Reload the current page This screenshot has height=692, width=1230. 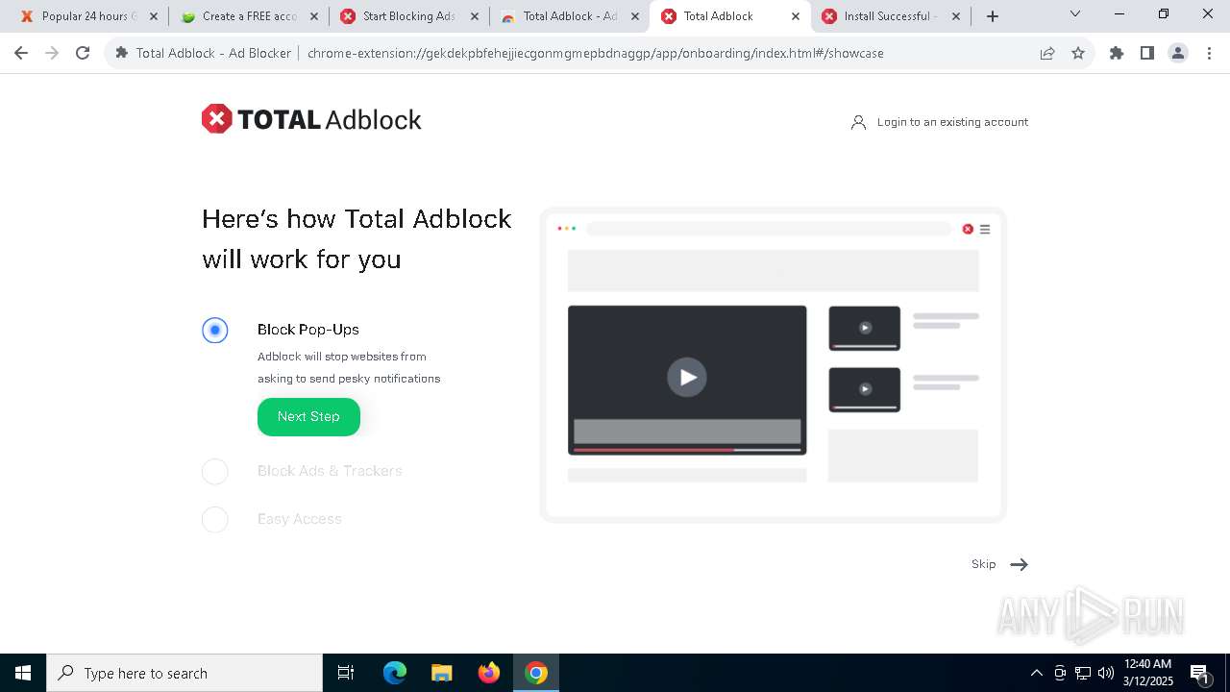[x=83, y=53]
